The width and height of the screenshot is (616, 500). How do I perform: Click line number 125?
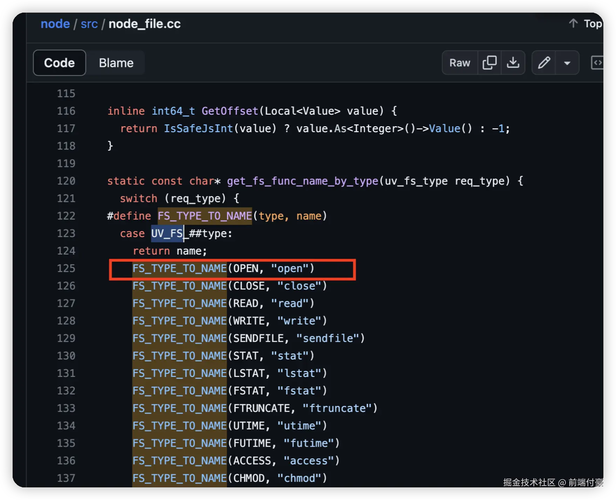click(x=66, y=268)
